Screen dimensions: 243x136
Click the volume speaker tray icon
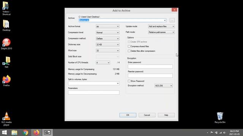point(224,133)
